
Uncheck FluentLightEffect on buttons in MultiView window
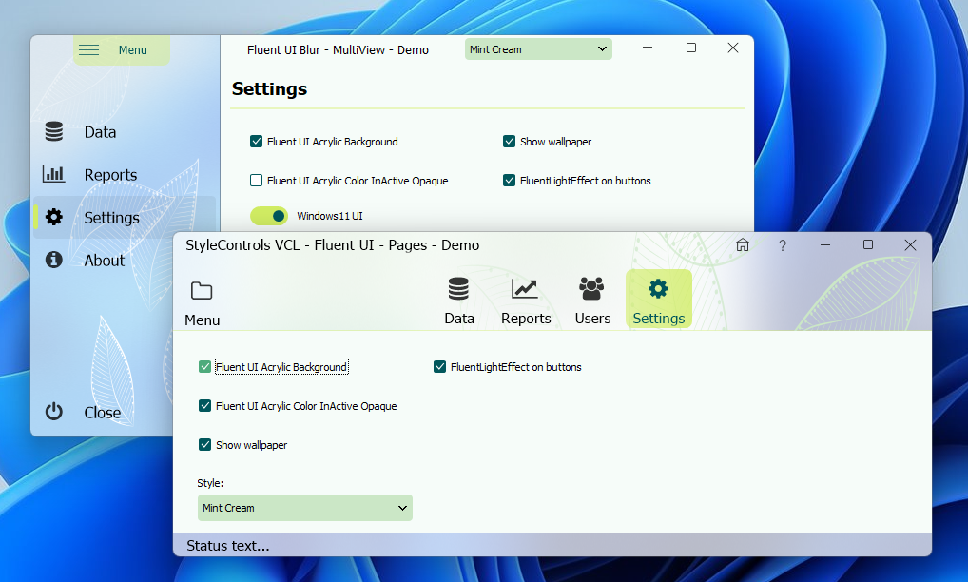pos(510,181)
